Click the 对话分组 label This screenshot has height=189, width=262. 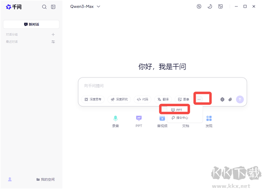coord(12,34)
